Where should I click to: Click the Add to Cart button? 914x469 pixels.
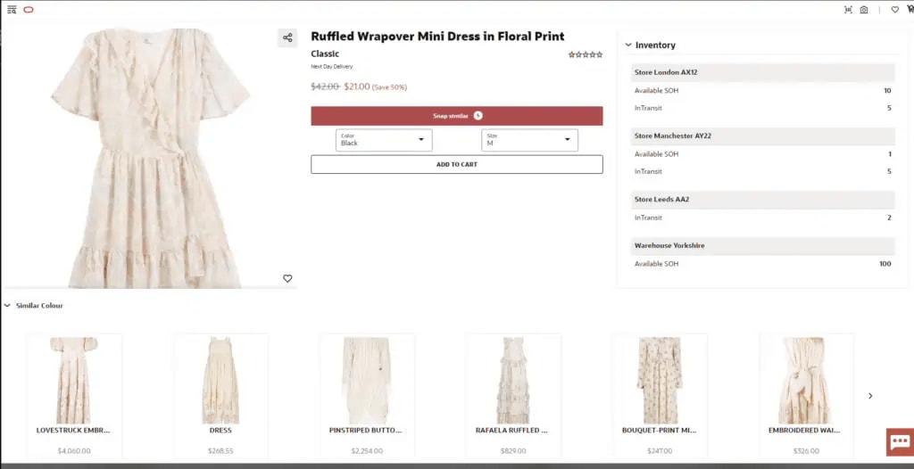(x=456, y=164)
